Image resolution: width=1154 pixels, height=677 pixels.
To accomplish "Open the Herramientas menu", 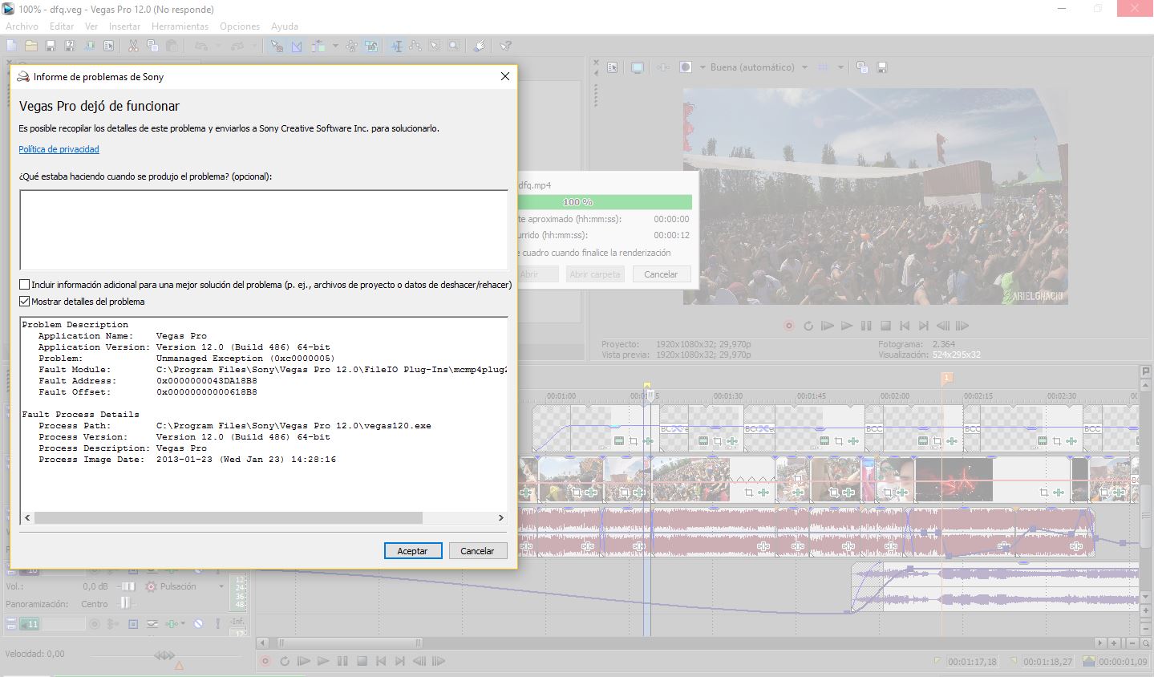I will point(180,26).
